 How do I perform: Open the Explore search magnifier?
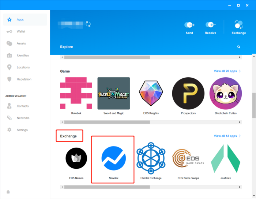click(x=239, y=47)
